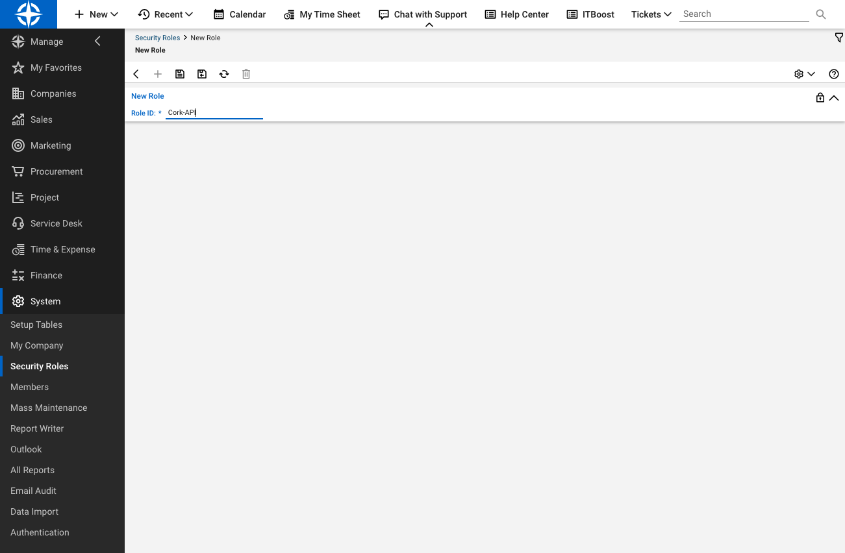Image resolution: width=845 pixels, height=553 pixels.
Task: Open the Calendar from the top bar
Action: [240, 14]
